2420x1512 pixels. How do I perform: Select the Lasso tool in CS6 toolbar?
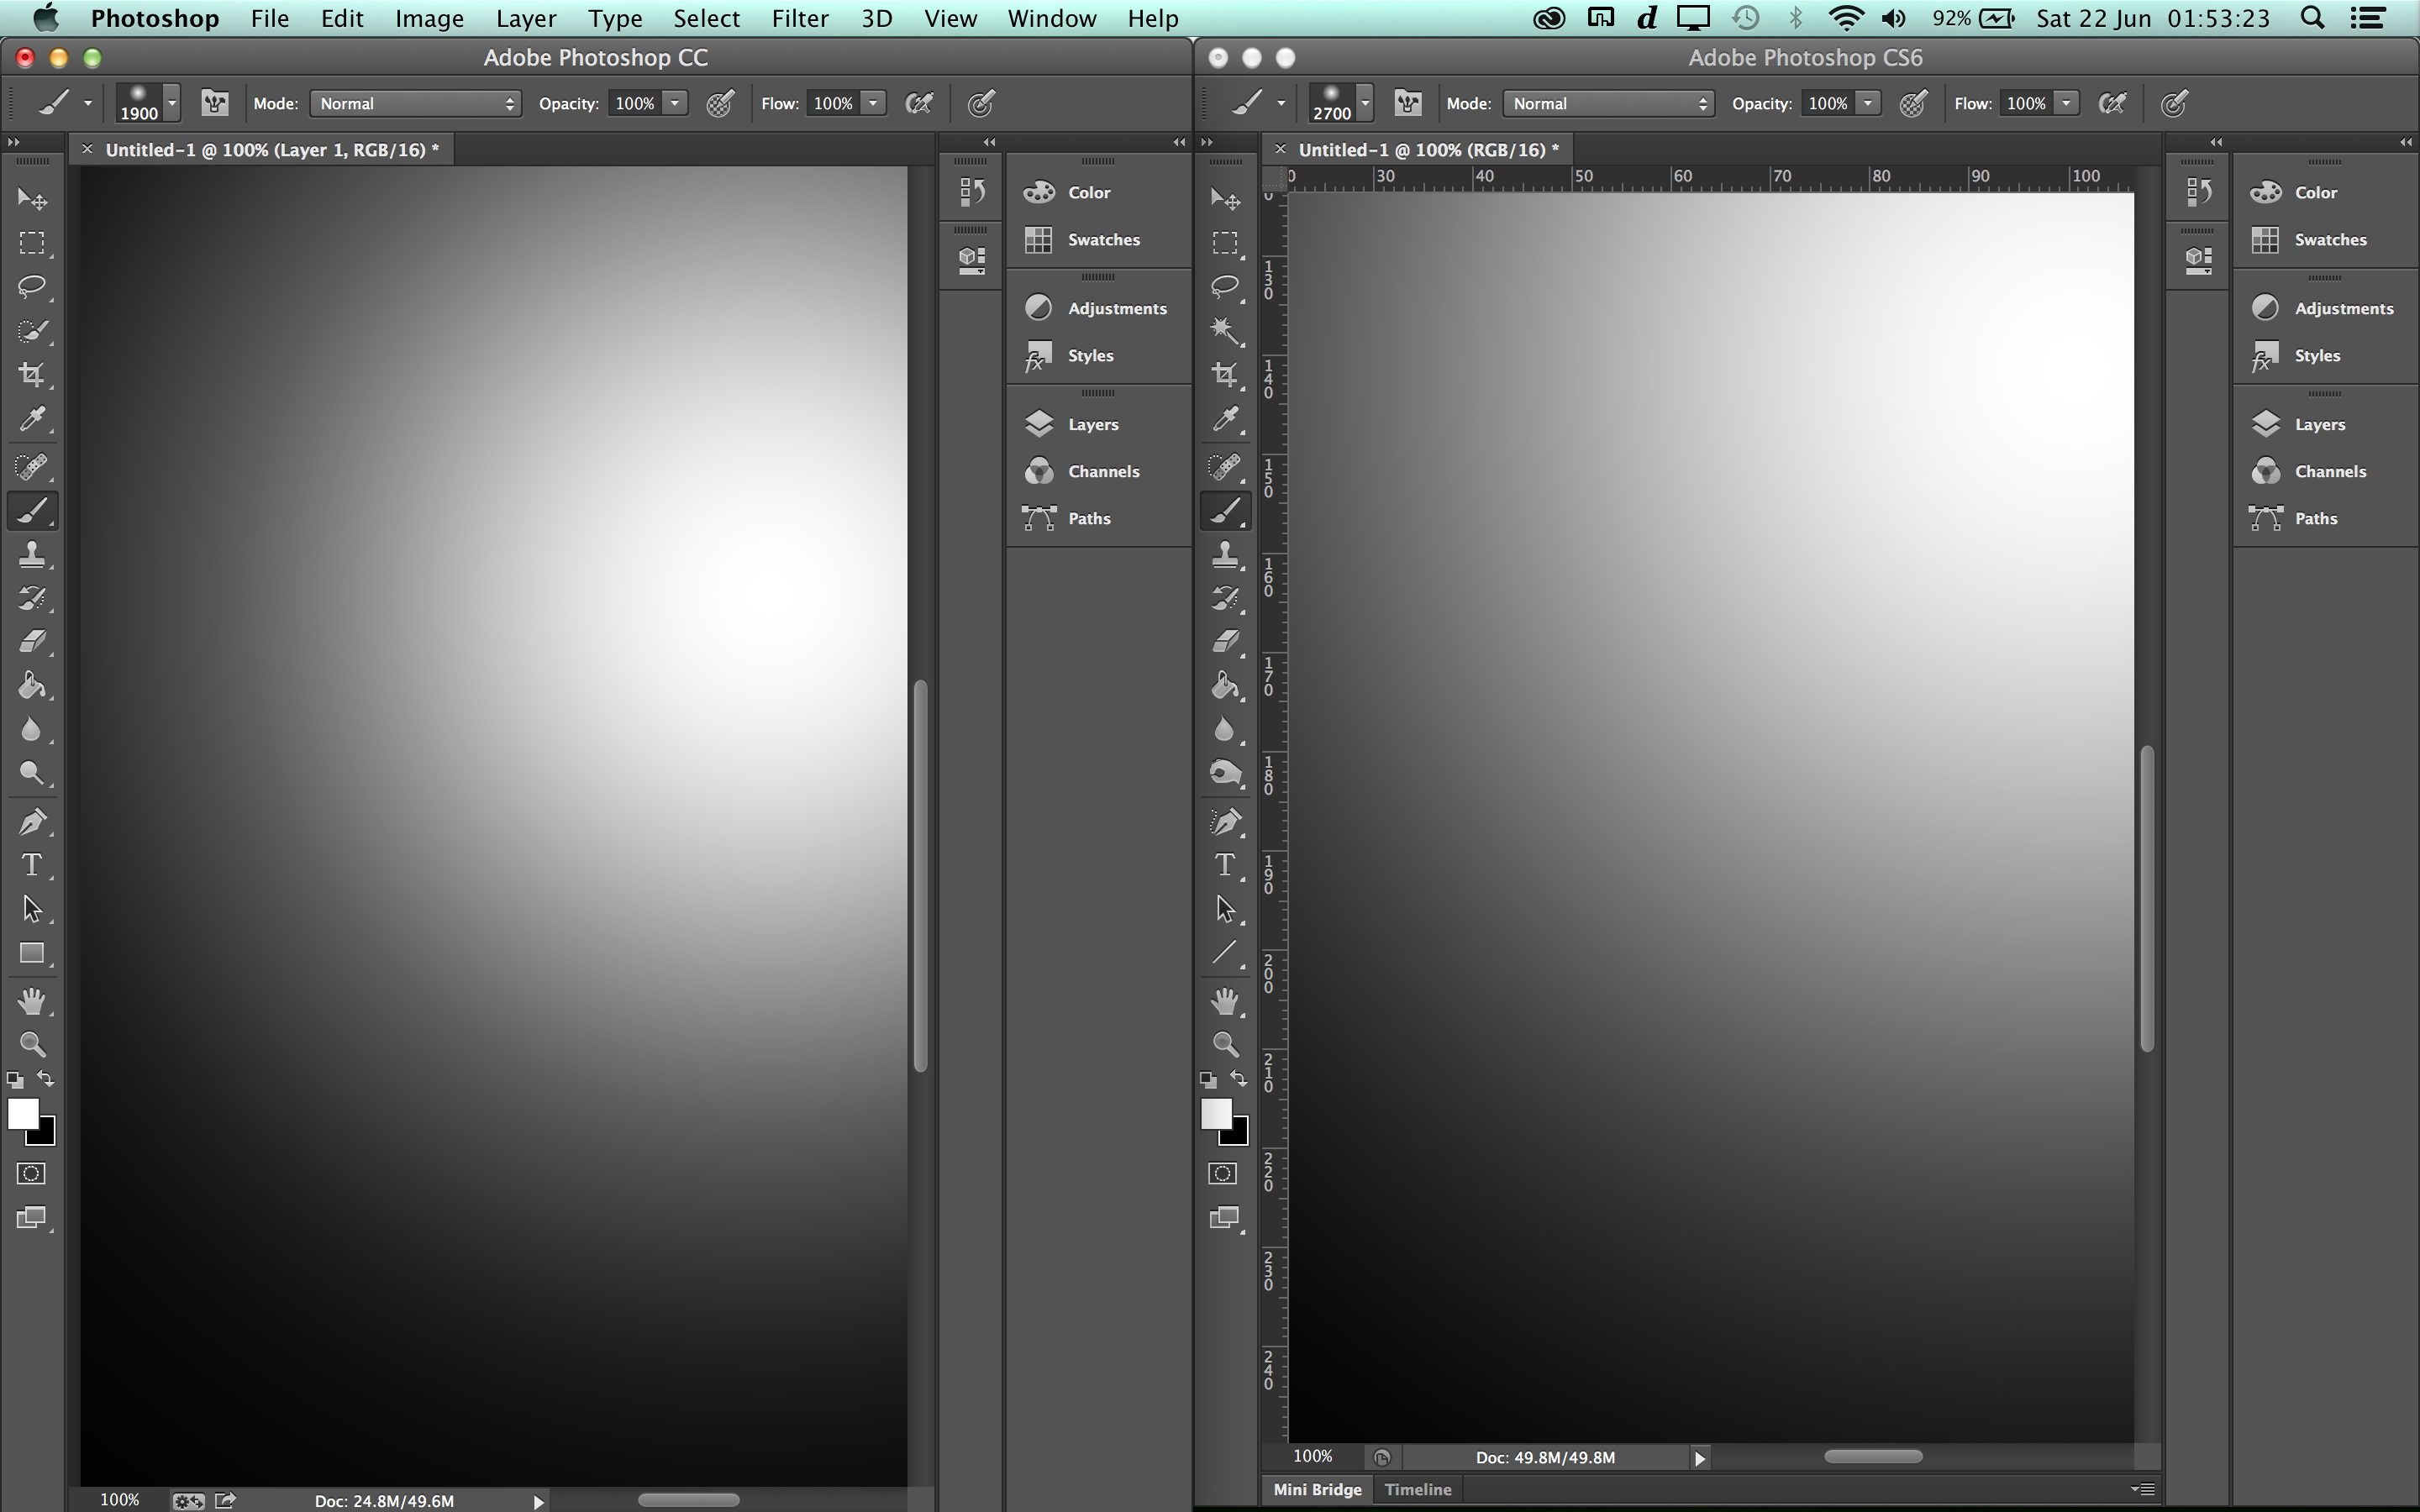click(1224, 287)
